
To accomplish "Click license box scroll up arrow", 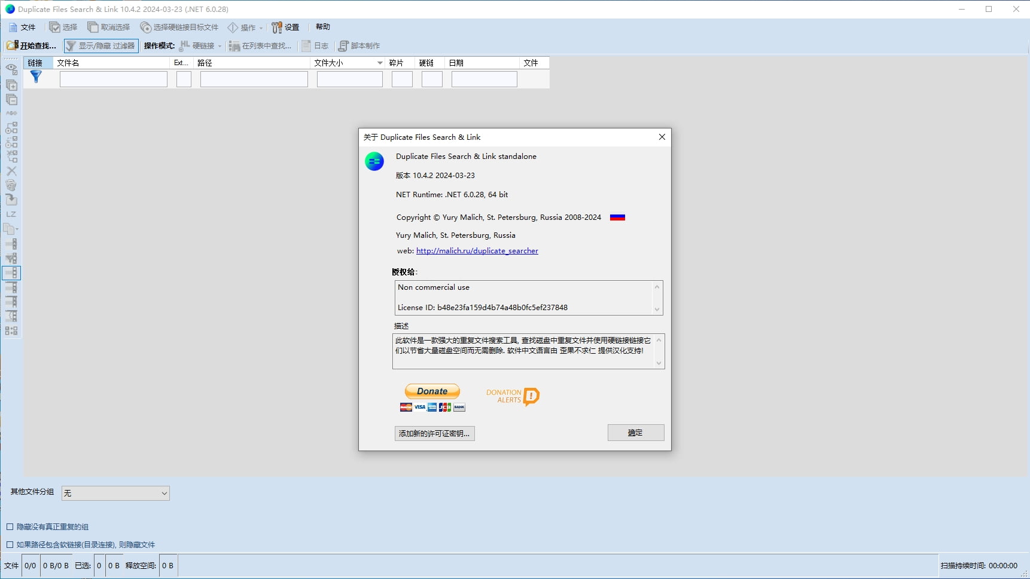I will 657,287.
